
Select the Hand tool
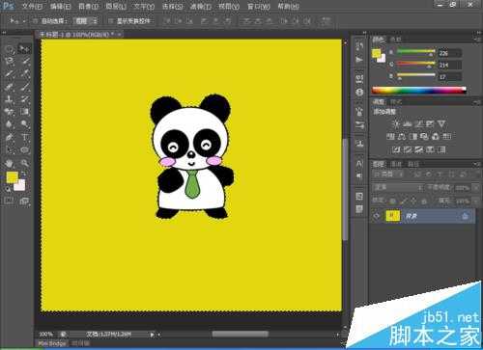point(9,163)
